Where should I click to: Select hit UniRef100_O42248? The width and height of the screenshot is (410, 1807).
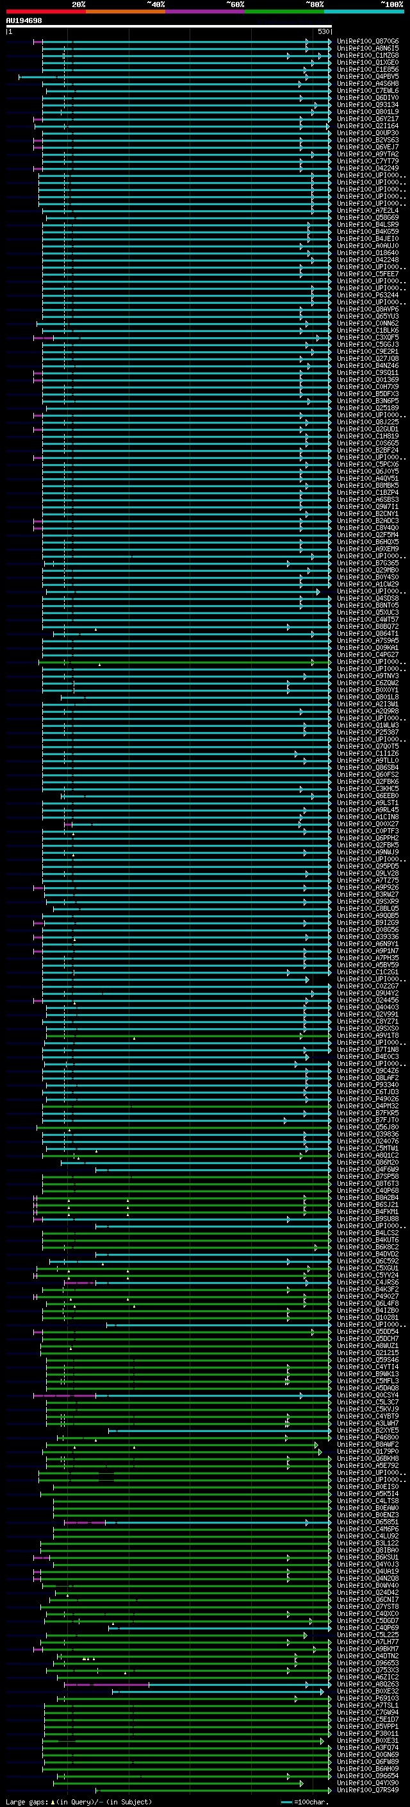(x=368, y=260)
